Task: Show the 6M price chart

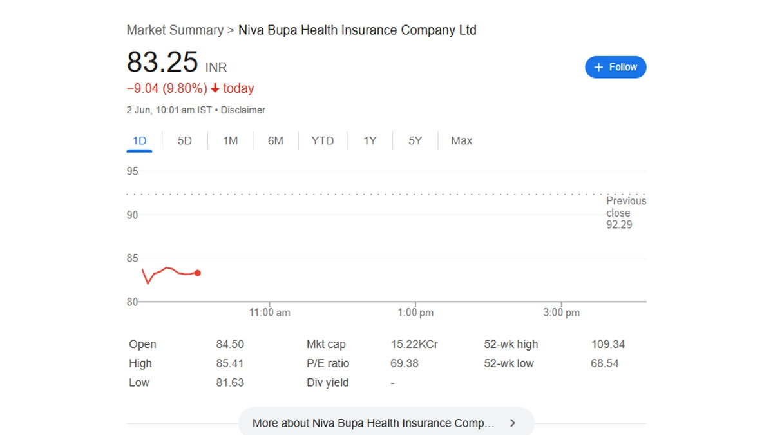Action: [x=275, y=140]
